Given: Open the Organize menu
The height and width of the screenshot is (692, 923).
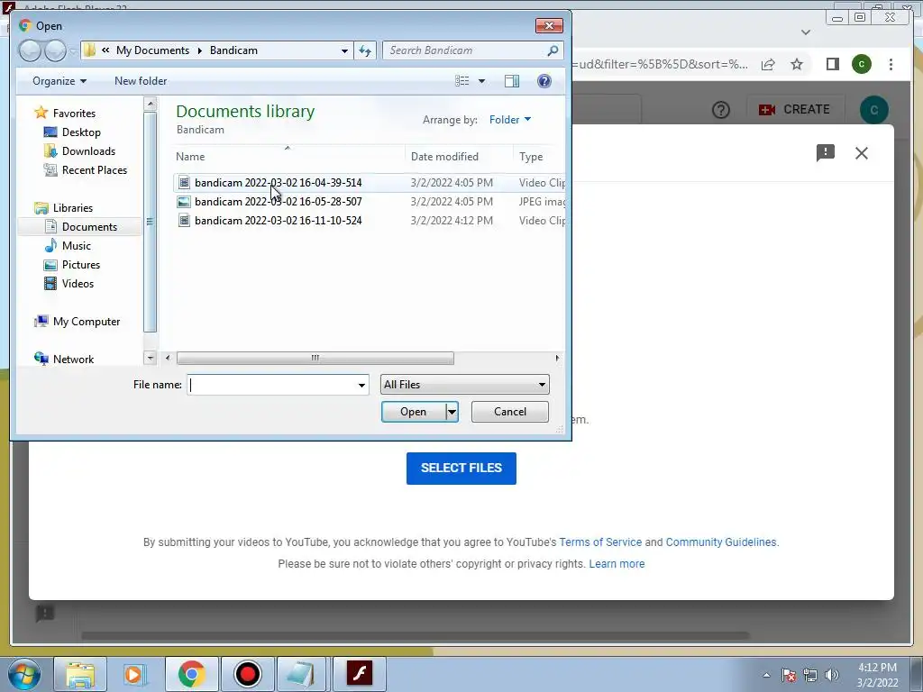Looking at the screenshot, I should (59, 81).
